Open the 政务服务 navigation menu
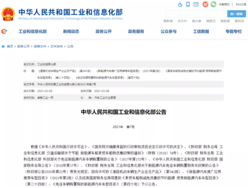Viewport: 248px width, 188px height. click(x=136, y=31)
